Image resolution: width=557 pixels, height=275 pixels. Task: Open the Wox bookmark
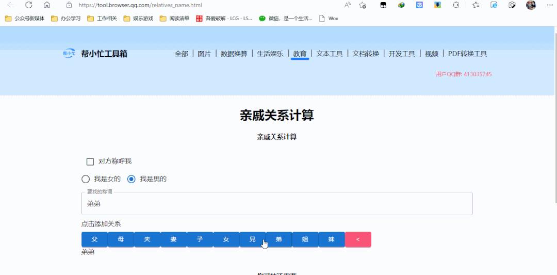(329, 19)
